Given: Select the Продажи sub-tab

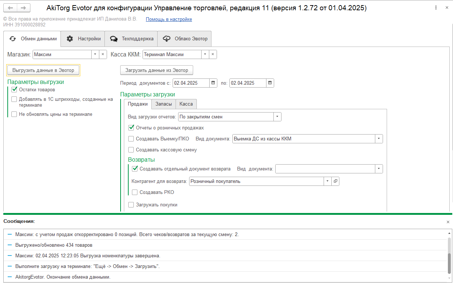Looking at the screenshot, I should click(138, 104).
